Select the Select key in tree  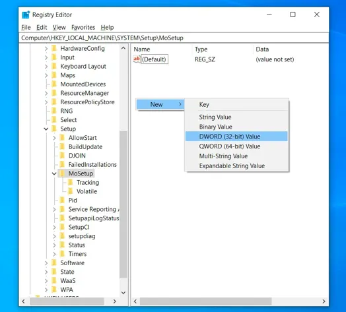point(69,120)
